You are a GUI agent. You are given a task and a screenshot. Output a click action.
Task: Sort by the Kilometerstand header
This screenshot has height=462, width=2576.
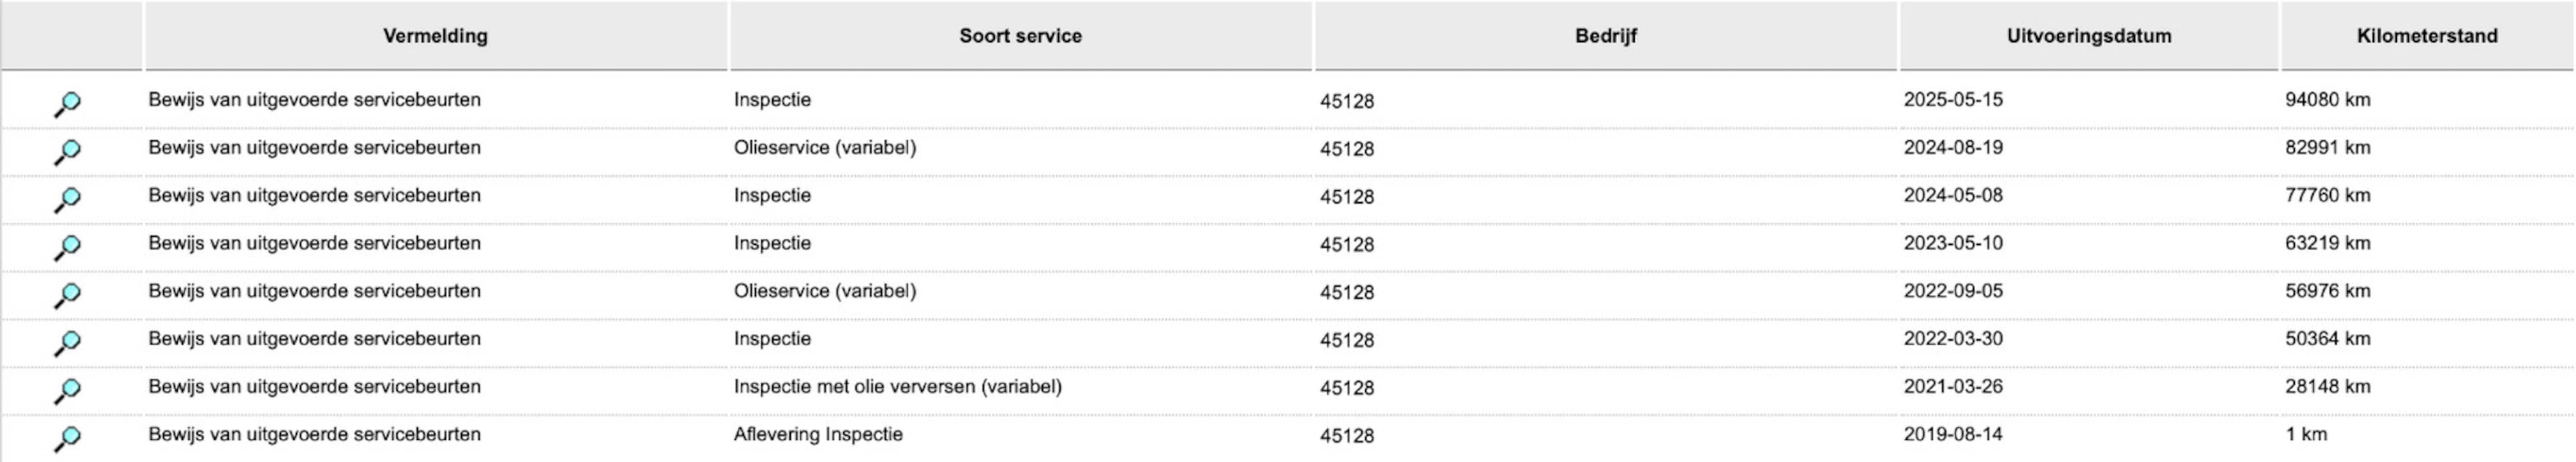tap(2426, 36)
